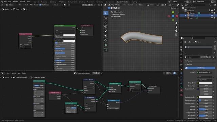
Task: Select the Measure tool
Action: click(x=106, y=45)
